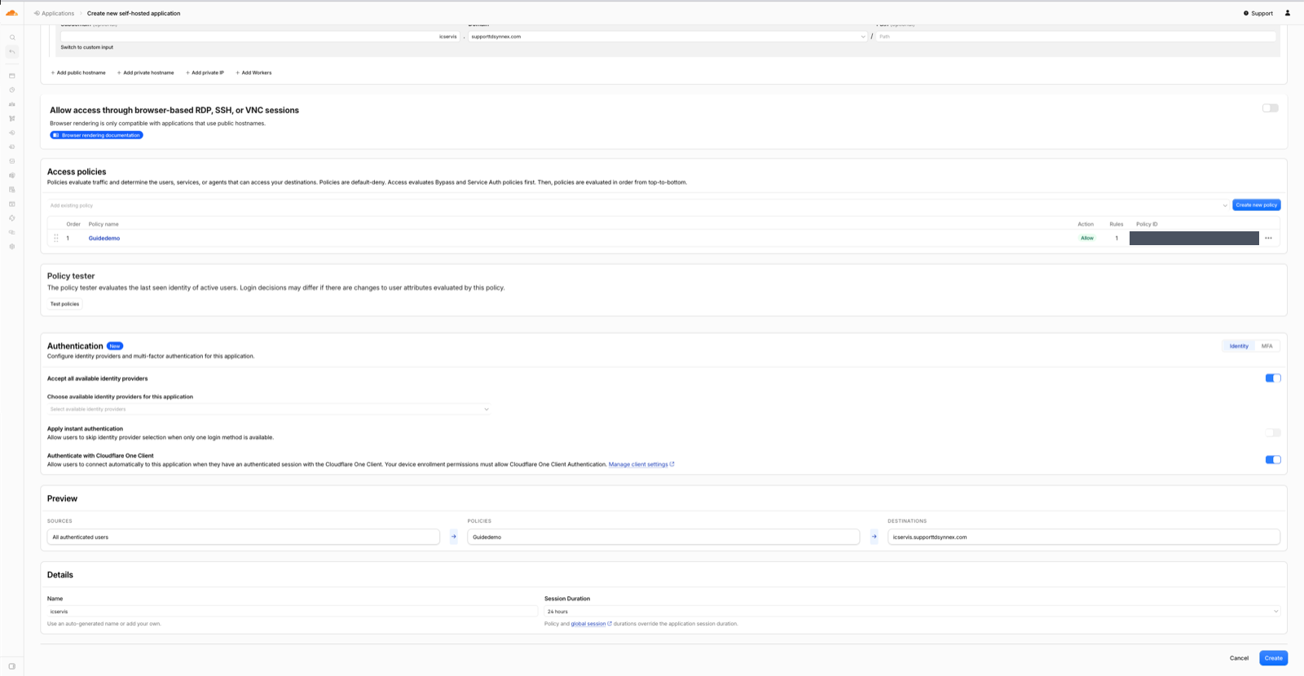The width and height of the screenshot is (1304, 676).
Task: Switch to the MFA tab
Action: 1267,346
